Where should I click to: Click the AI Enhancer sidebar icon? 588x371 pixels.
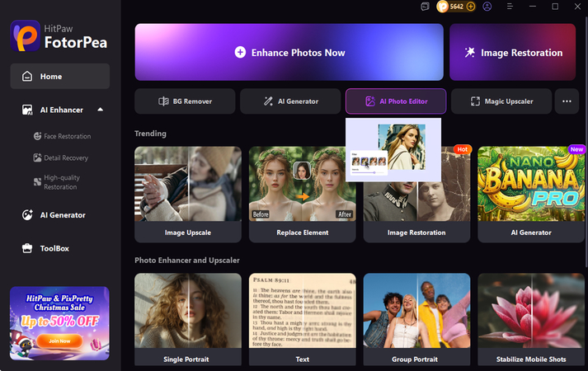coord(27,110)
